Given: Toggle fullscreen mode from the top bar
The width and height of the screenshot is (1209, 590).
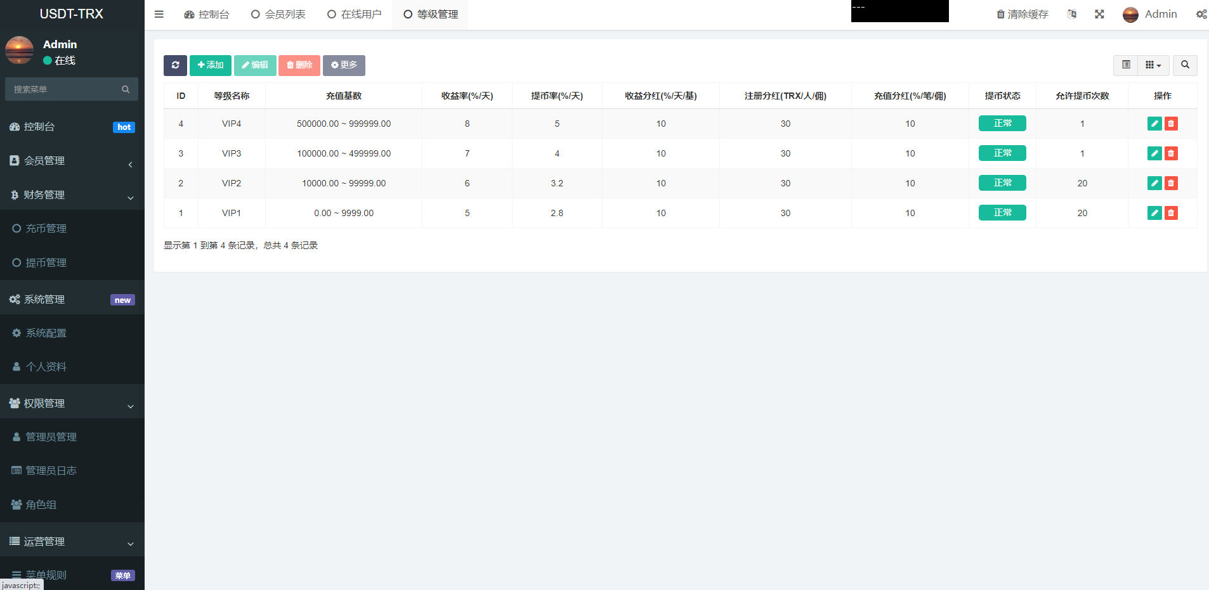Looking at the screenshot, I should point(1099,14).
